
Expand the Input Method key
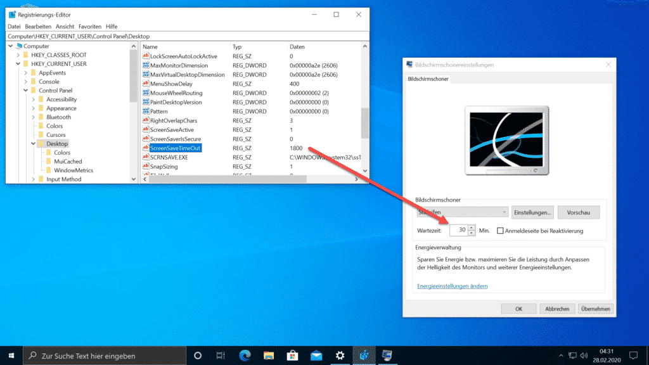(x=34, y=179)
